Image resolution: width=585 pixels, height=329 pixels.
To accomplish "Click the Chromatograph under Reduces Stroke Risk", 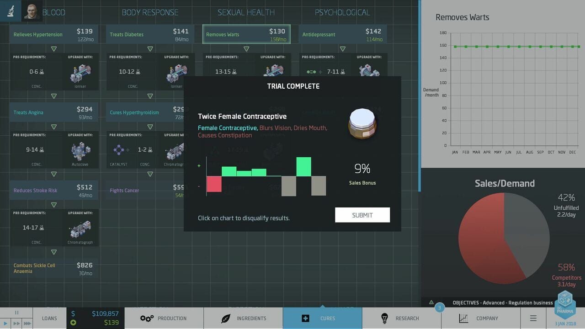I will coord(80,228).
